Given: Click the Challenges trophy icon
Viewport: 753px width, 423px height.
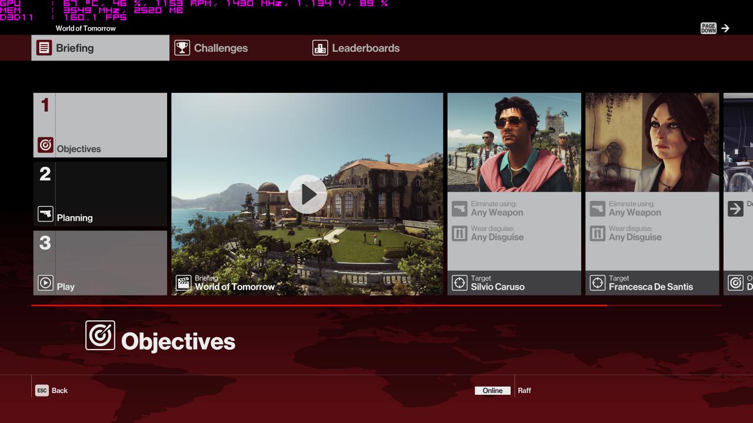Looking at the screenshot, I should point(182,48).
